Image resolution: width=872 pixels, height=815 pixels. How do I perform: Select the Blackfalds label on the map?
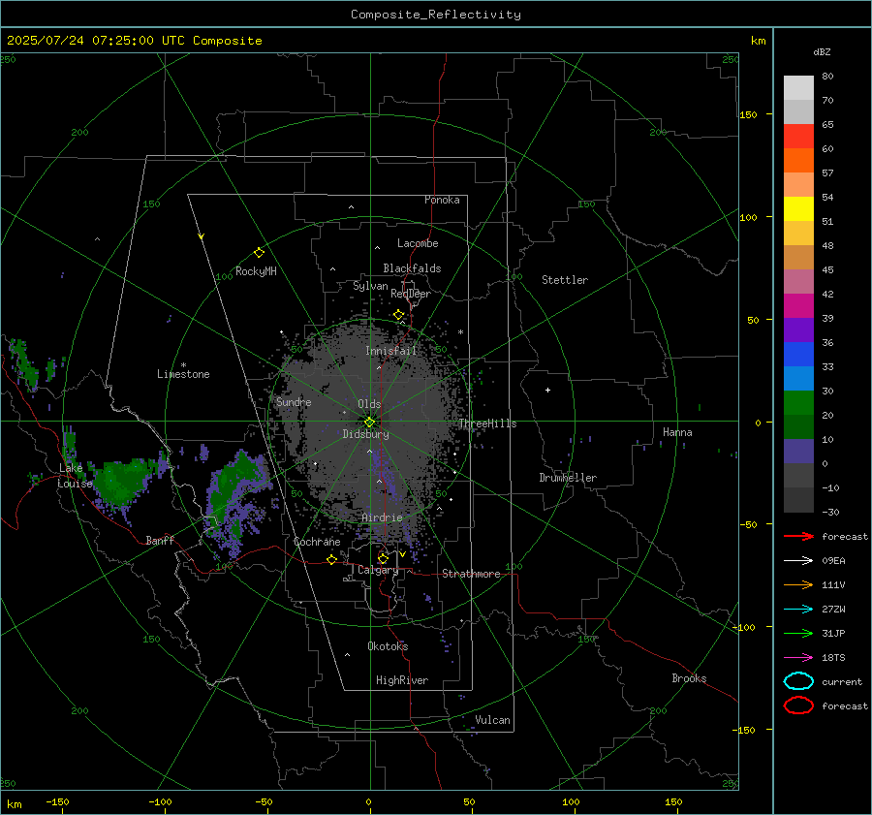tap(412, 268)
